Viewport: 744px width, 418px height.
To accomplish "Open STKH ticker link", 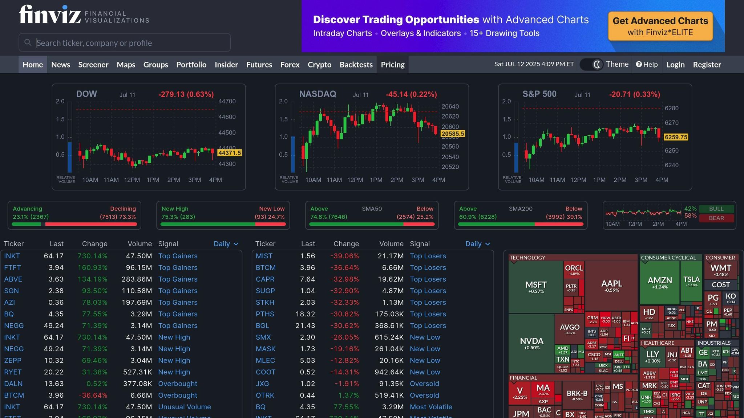I will [265, 302].
